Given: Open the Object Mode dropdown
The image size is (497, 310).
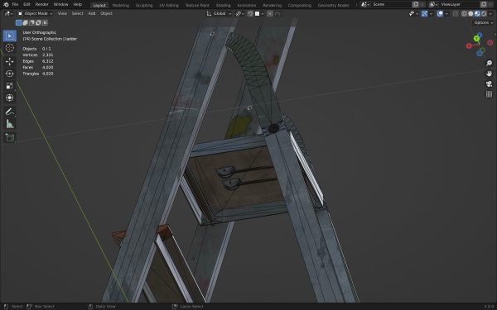Looking at the screenshot, I should 36,13.
